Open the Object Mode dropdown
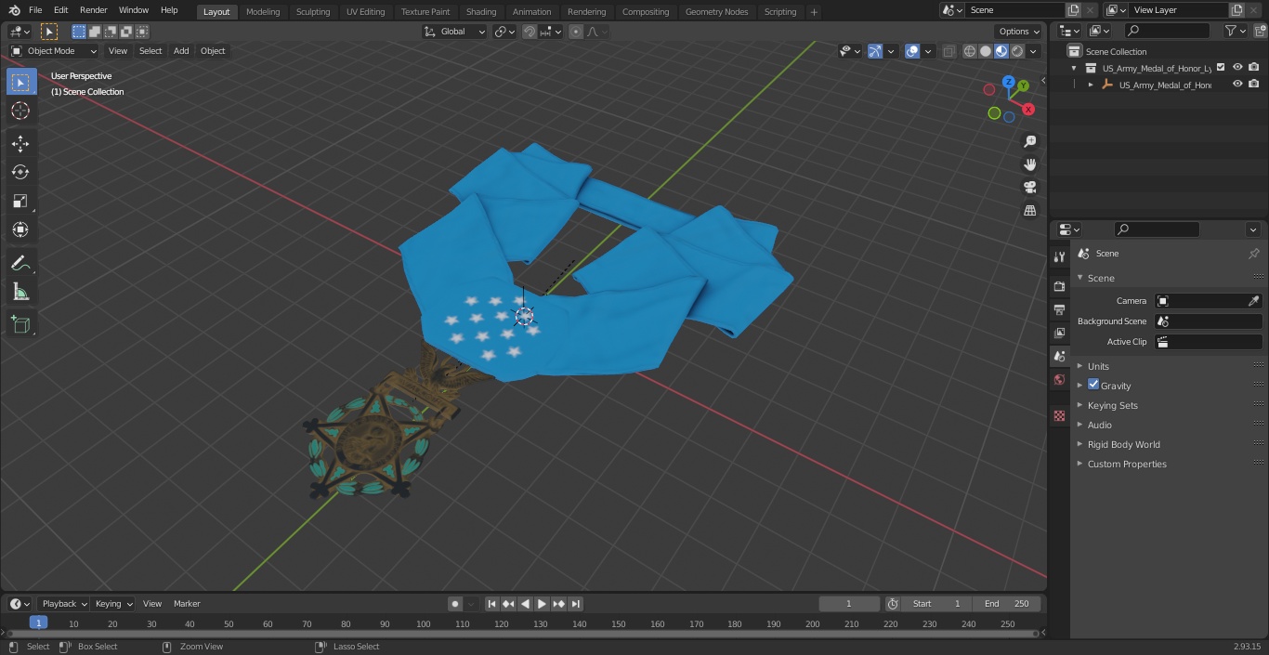The width and height of the screenshot is (1269, 655). click(54, 51)
